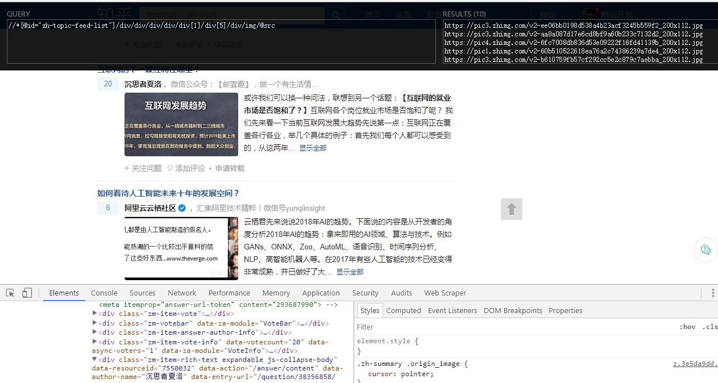
Task: Click the verified badge beside 阿里云云栖社区
Action: pos(182,208)
